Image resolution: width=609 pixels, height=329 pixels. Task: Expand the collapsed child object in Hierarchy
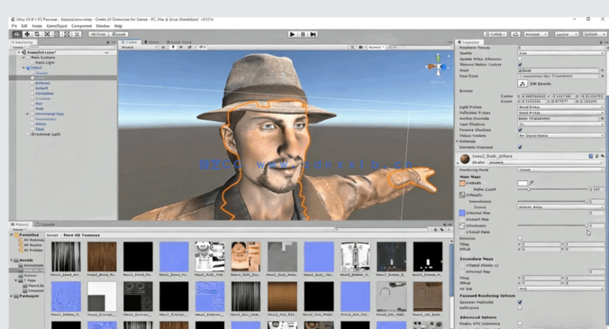pyautogui.click(x=28, y=114)
